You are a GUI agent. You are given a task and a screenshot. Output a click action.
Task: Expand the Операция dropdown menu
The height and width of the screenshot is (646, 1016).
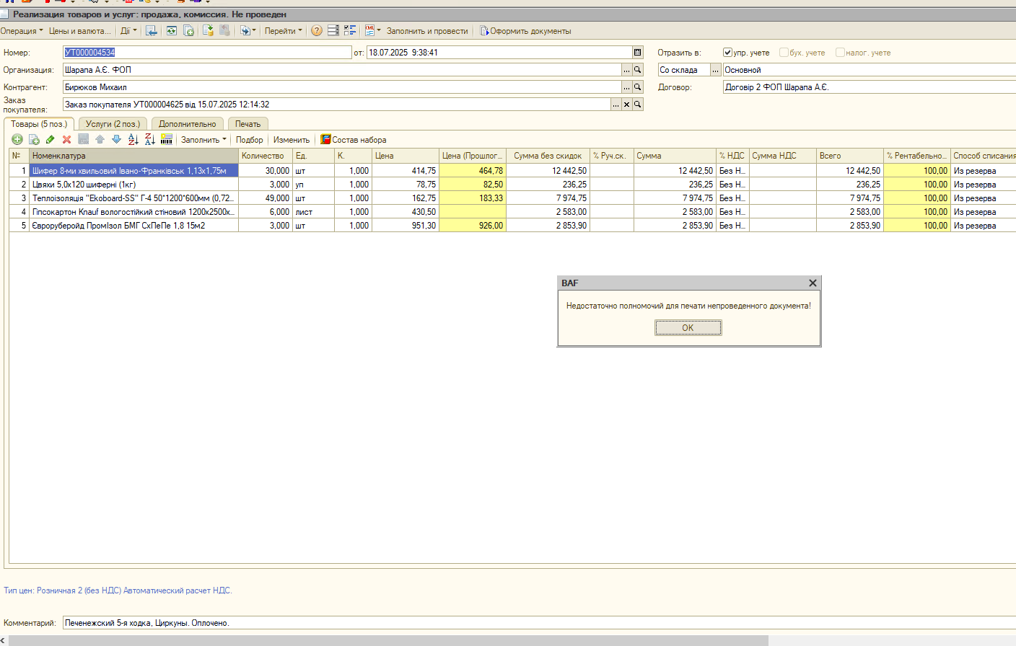pyautogui.click(x=22, y=31)
